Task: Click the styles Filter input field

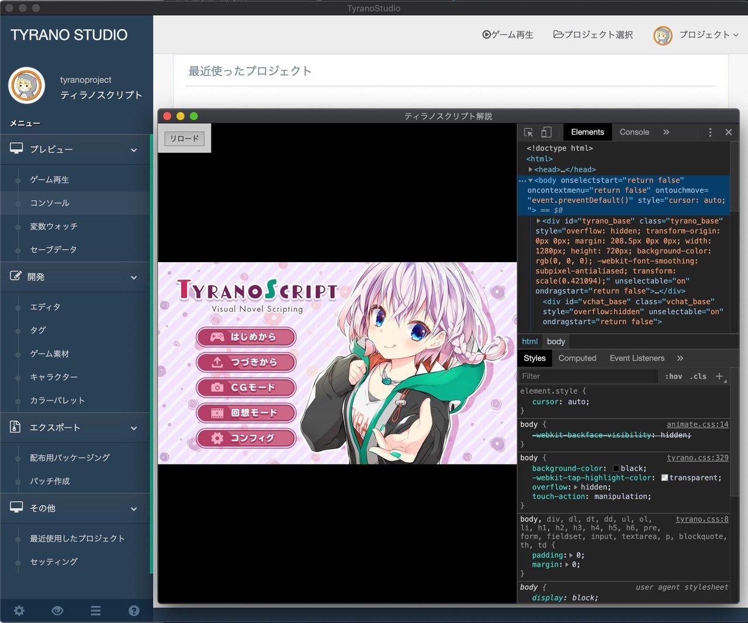Action: point(588,376)
